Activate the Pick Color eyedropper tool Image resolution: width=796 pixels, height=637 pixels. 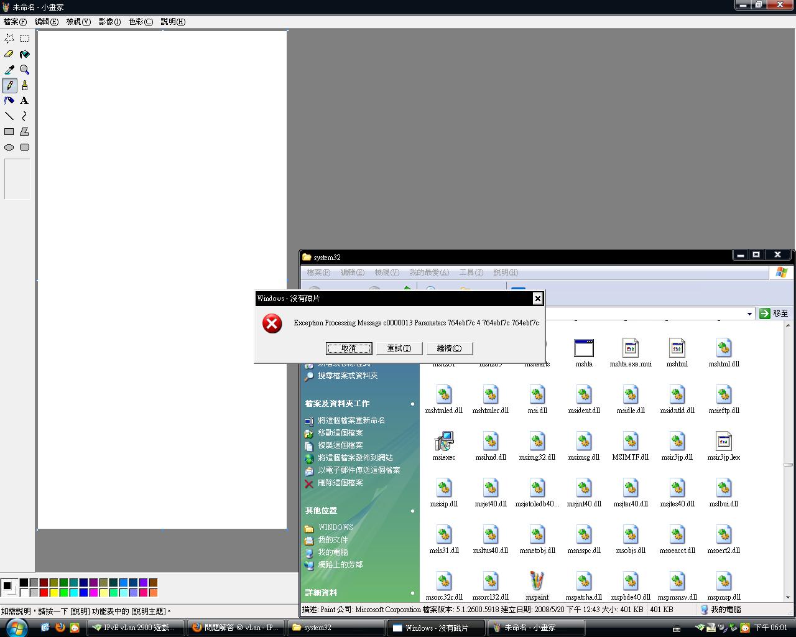pyautogui.click(x=9, y=70)
